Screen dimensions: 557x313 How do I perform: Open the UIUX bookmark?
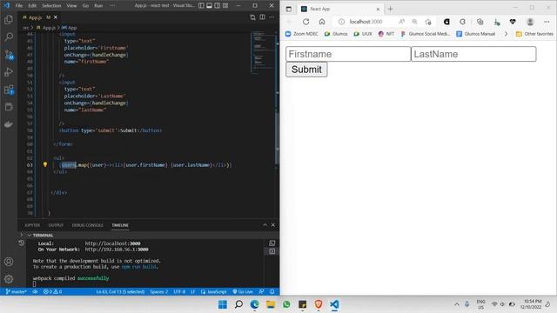click(x=363, y=34)
